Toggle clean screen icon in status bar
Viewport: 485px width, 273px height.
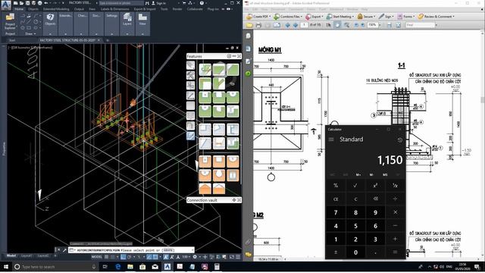(x=232, y=257)
